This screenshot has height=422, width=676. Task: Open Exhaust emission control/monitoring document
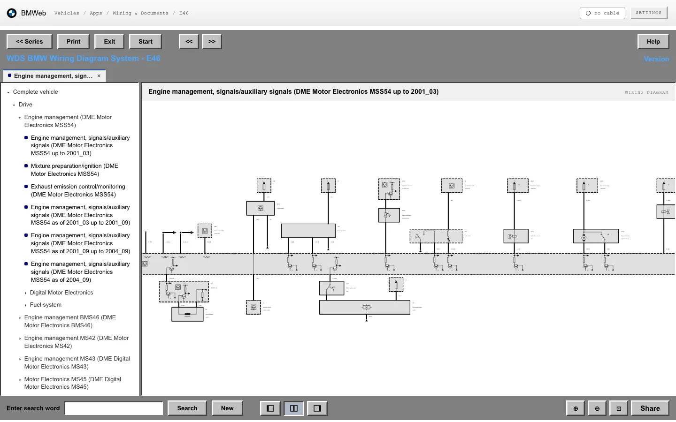[x=78, y=190]
